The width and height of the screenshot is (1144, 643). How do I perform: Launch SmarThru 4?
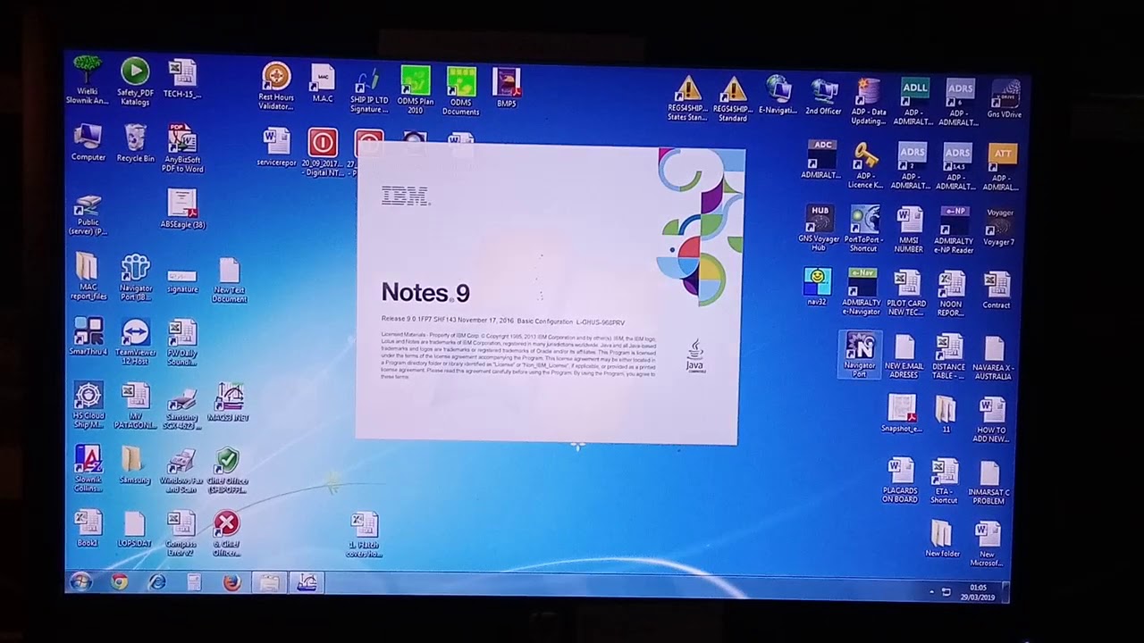click(x=88, y=337)
